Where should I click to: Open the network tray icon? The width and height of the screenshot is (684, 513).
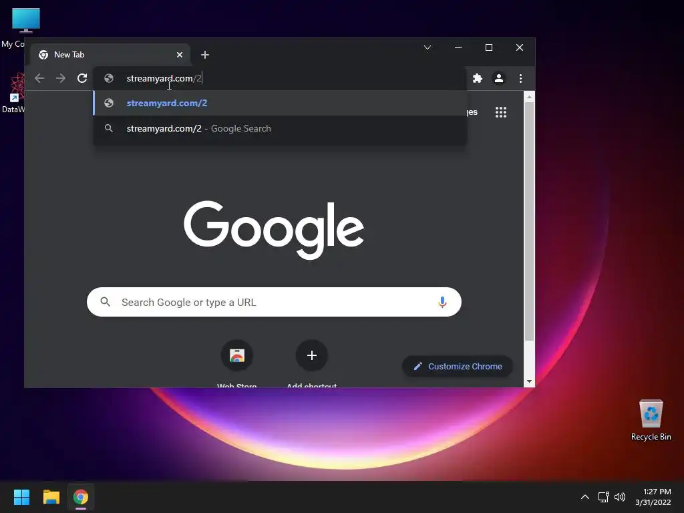point(603,497)
